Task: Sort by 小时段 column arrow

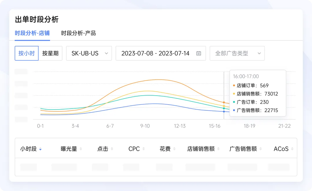Action: pos(40,149)
